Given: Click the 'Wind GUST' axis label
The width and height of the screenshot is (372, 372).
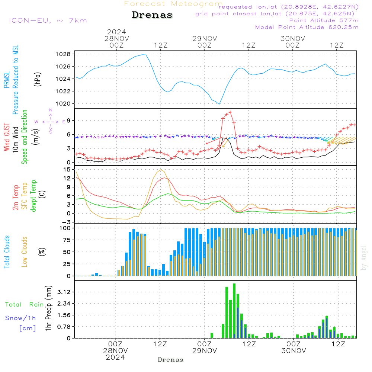Looking at the screenshot, I should (7, 137).
